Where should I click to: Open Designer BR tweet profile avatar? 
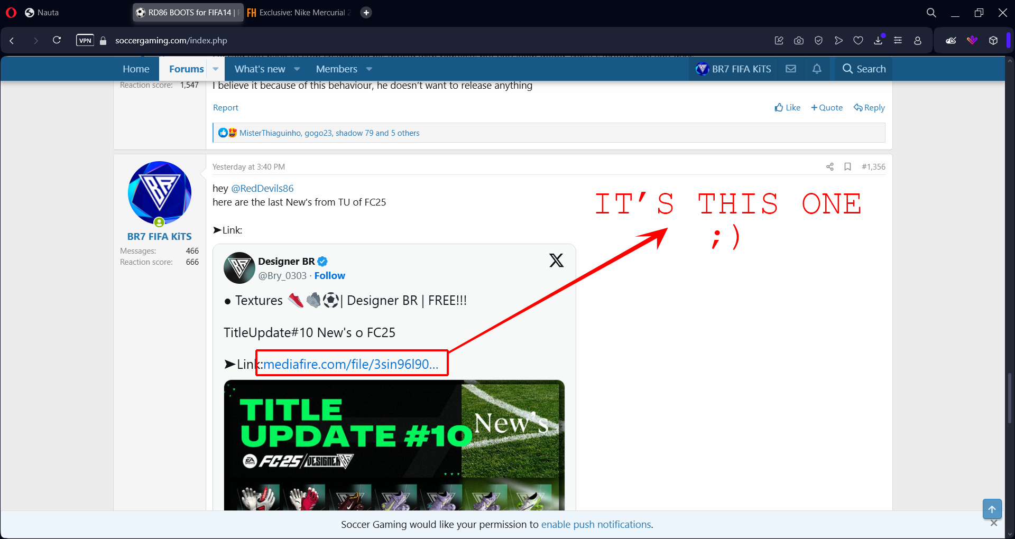tap(239, 268)
